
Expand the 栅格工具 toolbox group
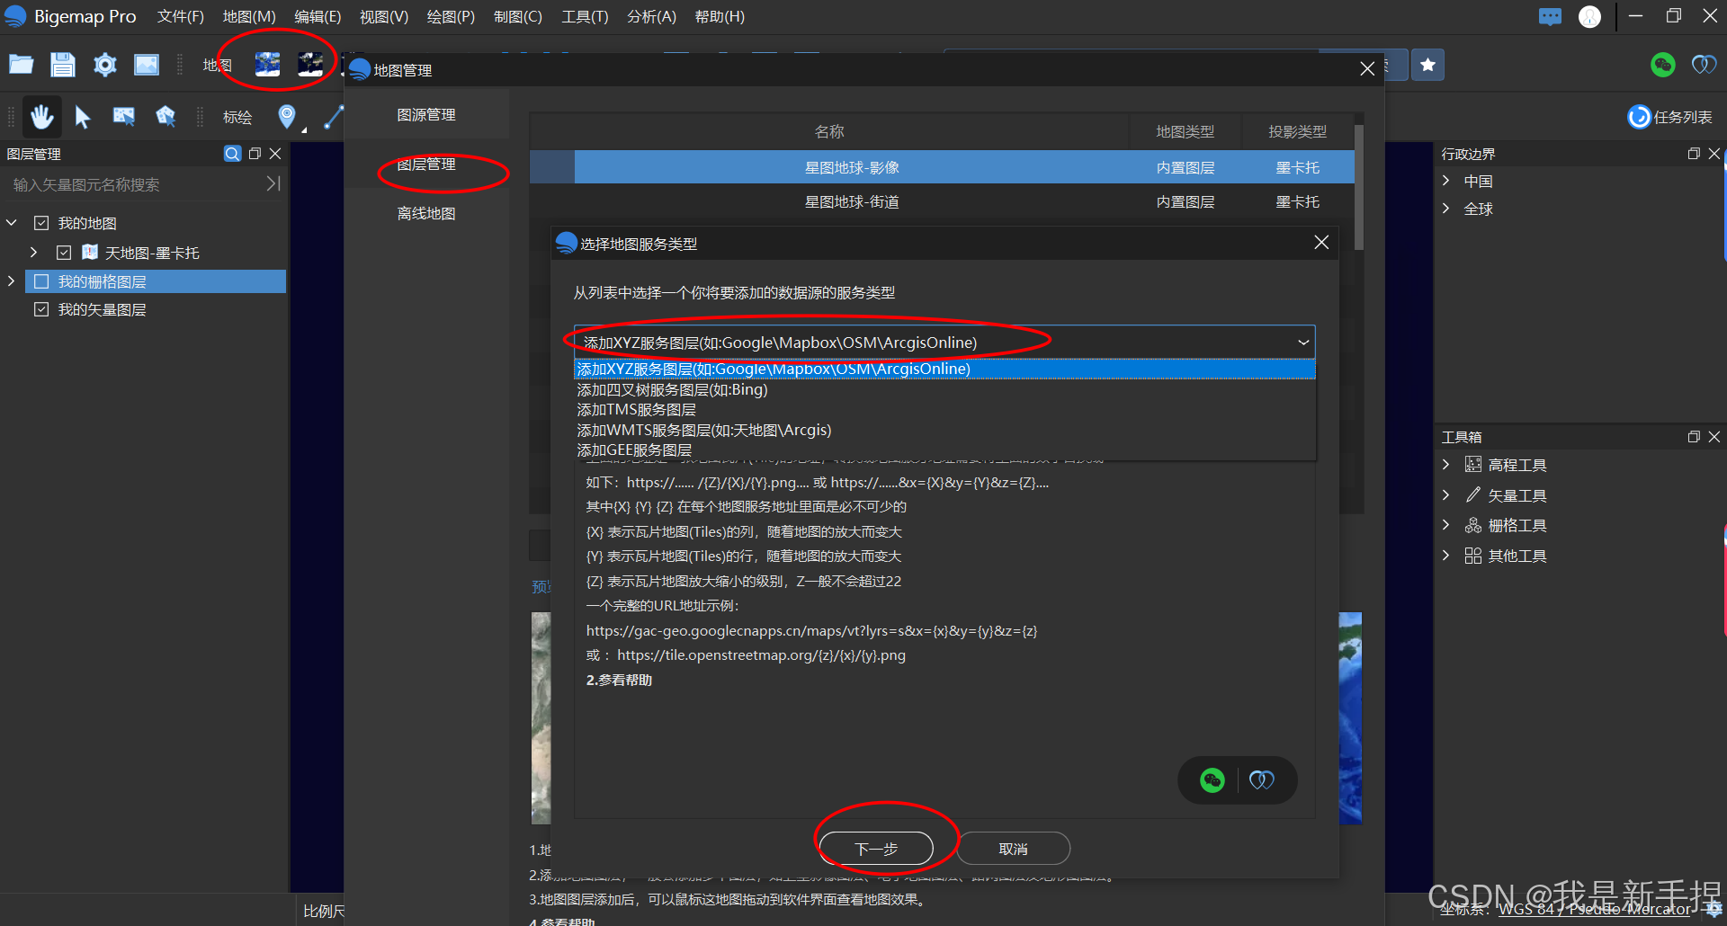point(1446,525)
